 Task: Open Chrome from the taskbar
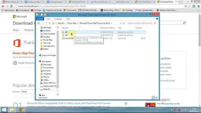coord(21,110)
